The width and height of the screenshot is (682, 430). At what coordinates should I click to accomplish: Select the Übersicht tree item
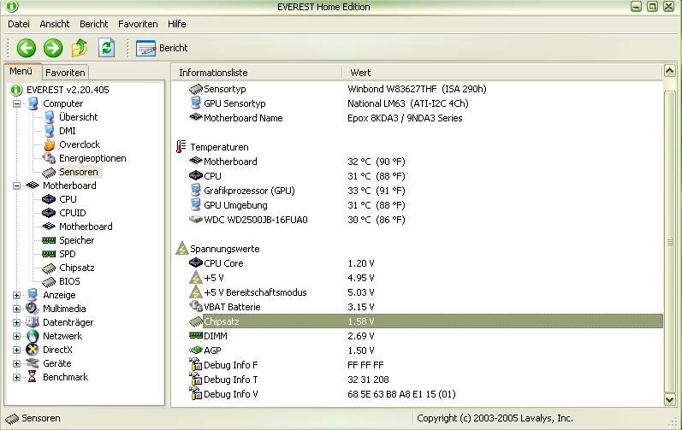click(78, 117)
